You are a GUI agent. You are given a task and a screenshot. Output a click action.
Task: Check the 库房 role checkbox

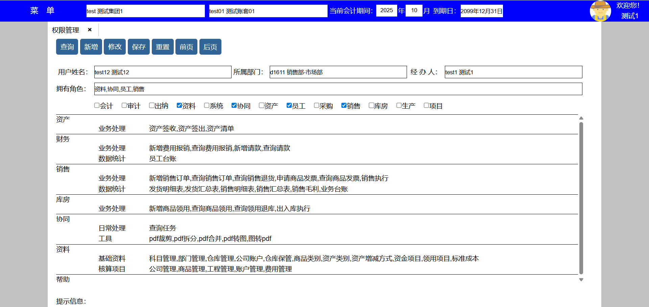point(371,106)
